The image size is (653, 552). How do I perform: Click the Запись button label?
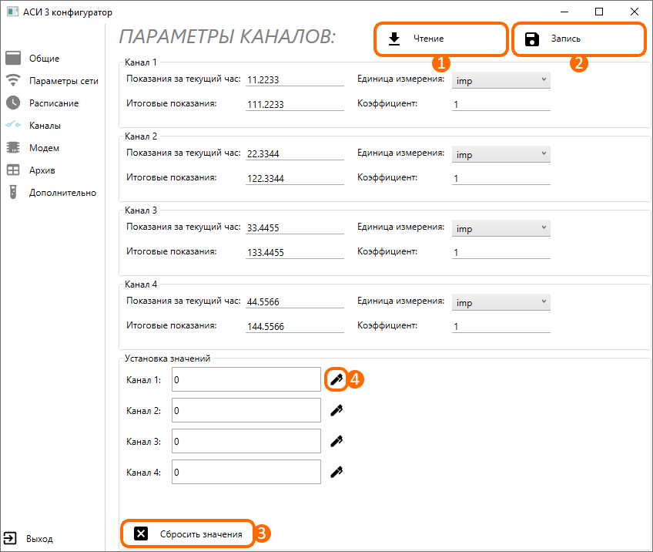click(565, 39)
